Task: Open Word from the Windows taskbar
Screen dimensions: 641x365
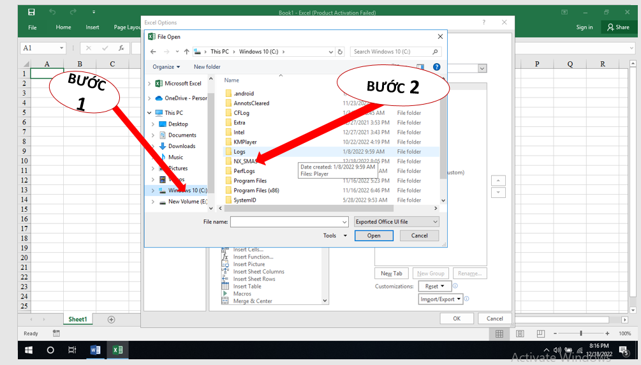Action: [96, 350]
